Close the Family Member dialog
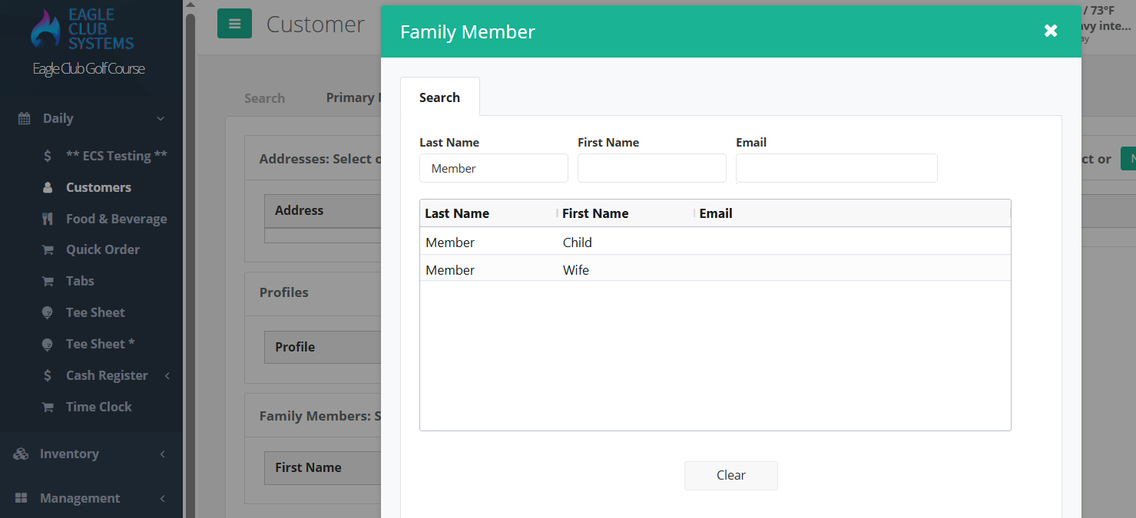 click(x=1051, y=31)
